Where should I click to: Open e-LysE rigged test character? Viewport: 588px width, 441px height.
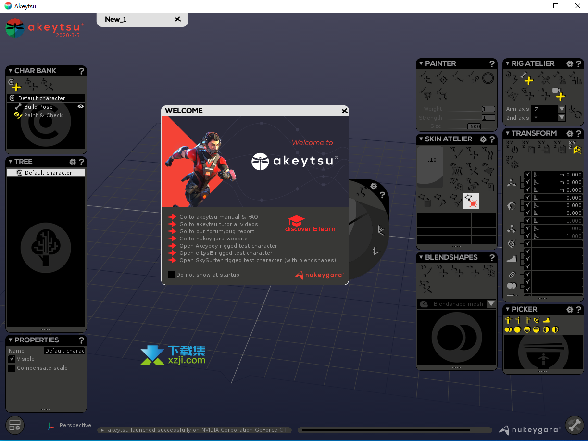click(x=226, y=253)
